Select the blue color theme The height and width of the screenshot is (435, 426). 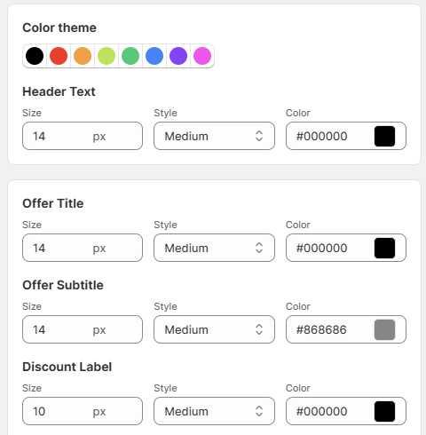(x=154, y=56)
